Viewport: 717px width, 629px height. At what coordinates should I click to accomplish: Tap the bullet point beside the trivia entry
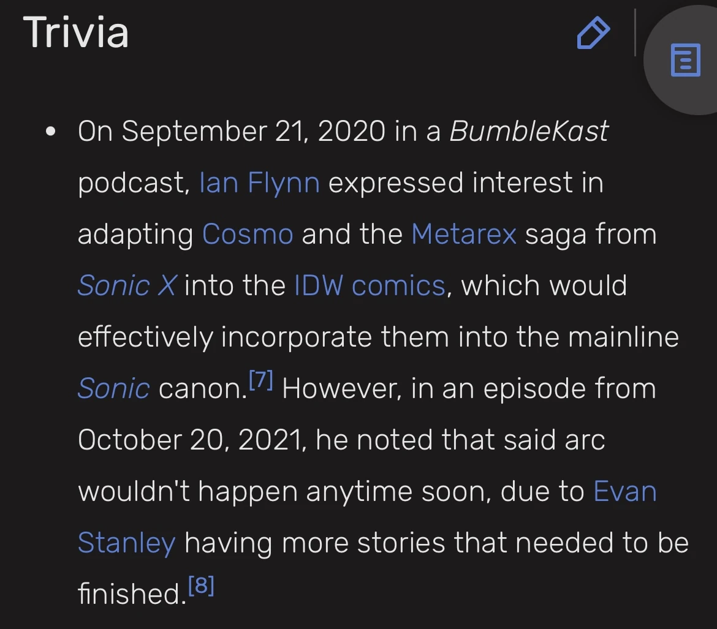pos(51,130)
